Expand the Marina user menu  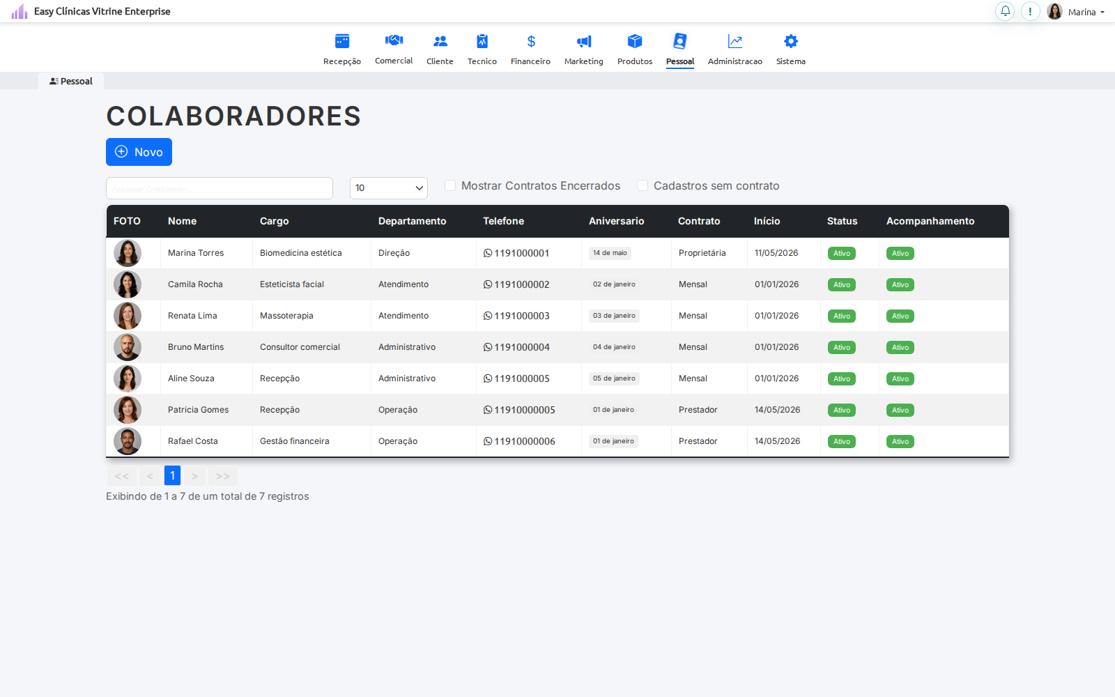point(1086,12)
